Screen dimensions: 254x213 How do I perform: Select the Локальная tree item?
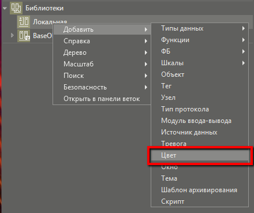click(50, 22)
